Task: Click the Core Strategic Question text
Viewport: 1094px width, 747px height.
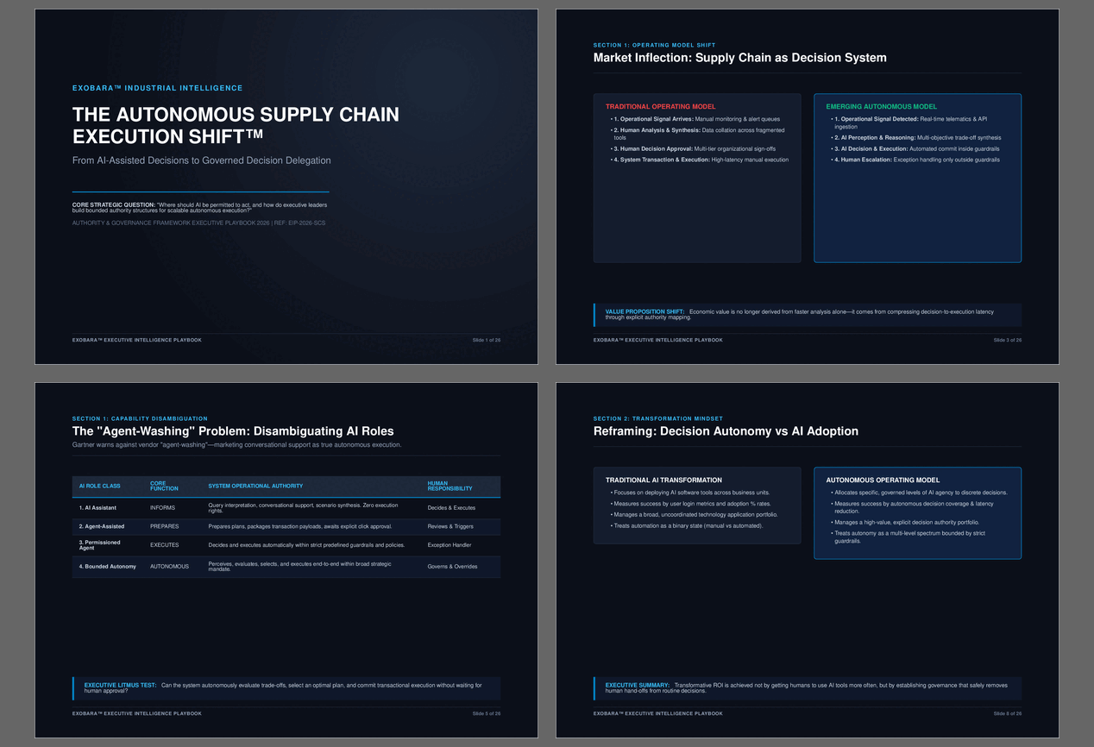Action: 200,207
